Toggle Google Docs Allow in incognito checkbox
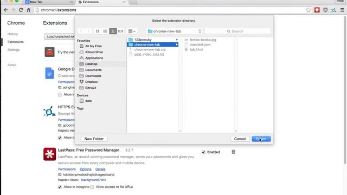347x195 pixels. click(60, 95)
